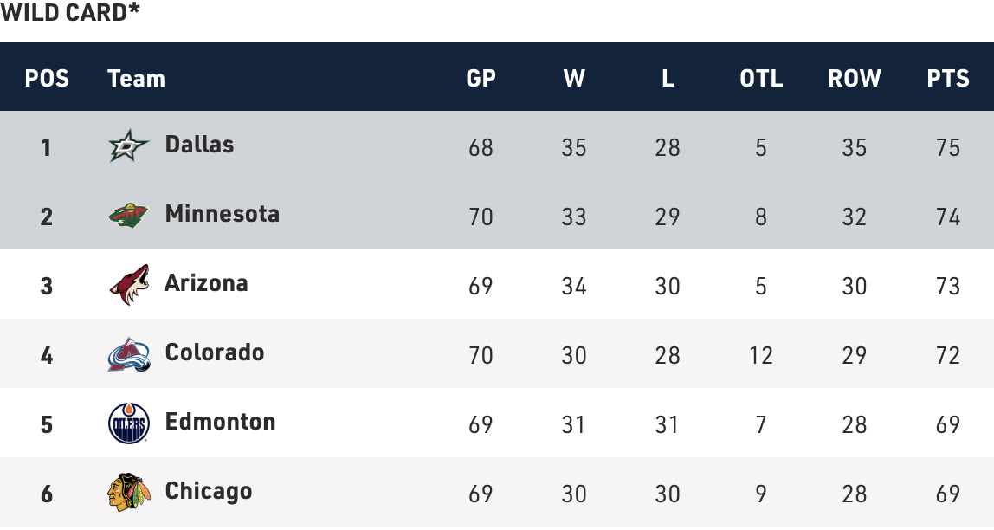This screenshot has width=994, height=530.
Task: Sort table by ROW column header
Action: (x=855, y=79)
